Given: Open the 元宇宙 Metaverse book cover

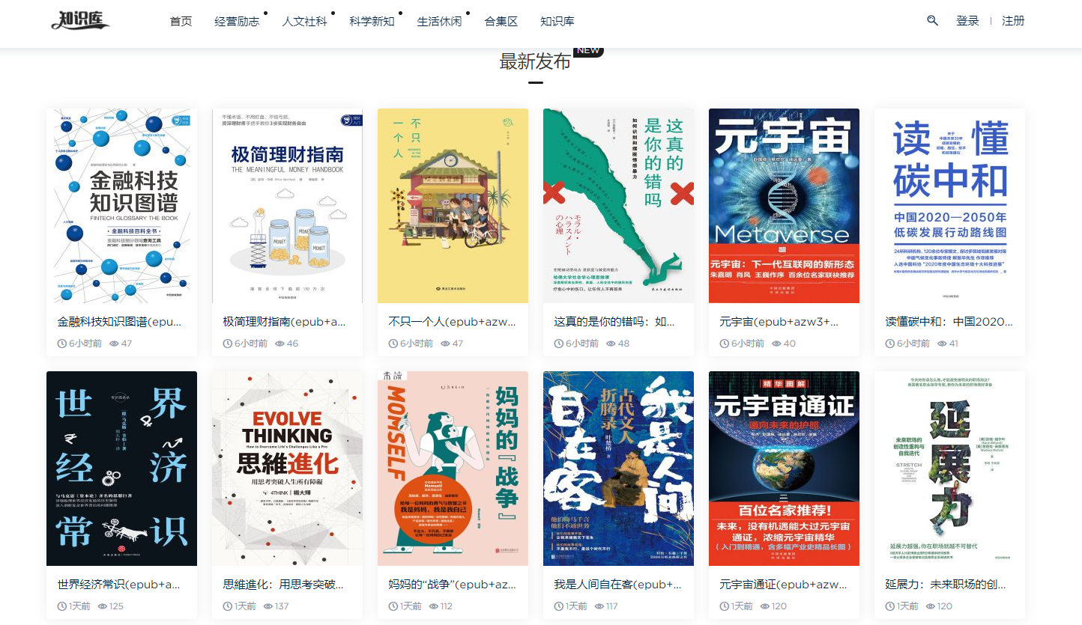Looking at the screenshot, I should click(784, 206).
